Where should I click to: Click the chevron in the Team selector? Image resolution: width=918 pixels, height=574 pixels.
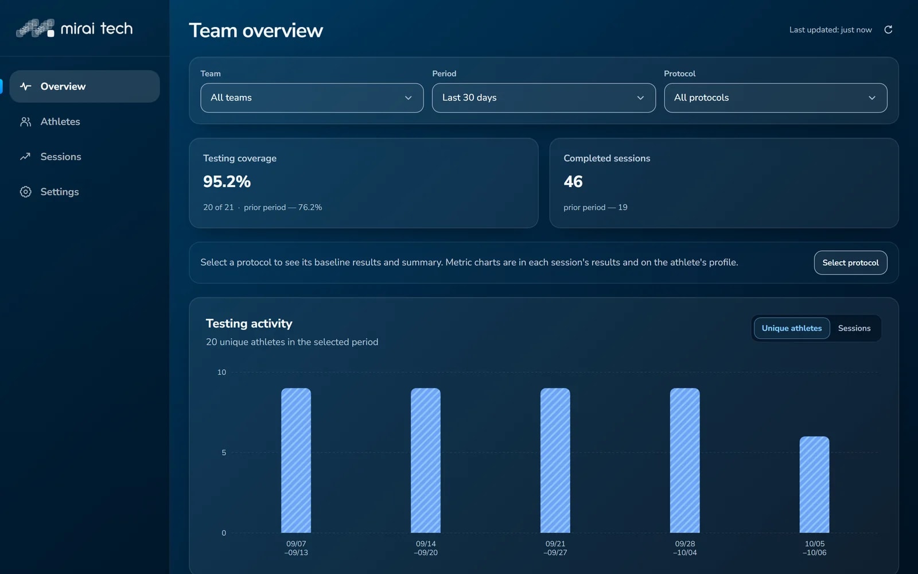point(409,98)
